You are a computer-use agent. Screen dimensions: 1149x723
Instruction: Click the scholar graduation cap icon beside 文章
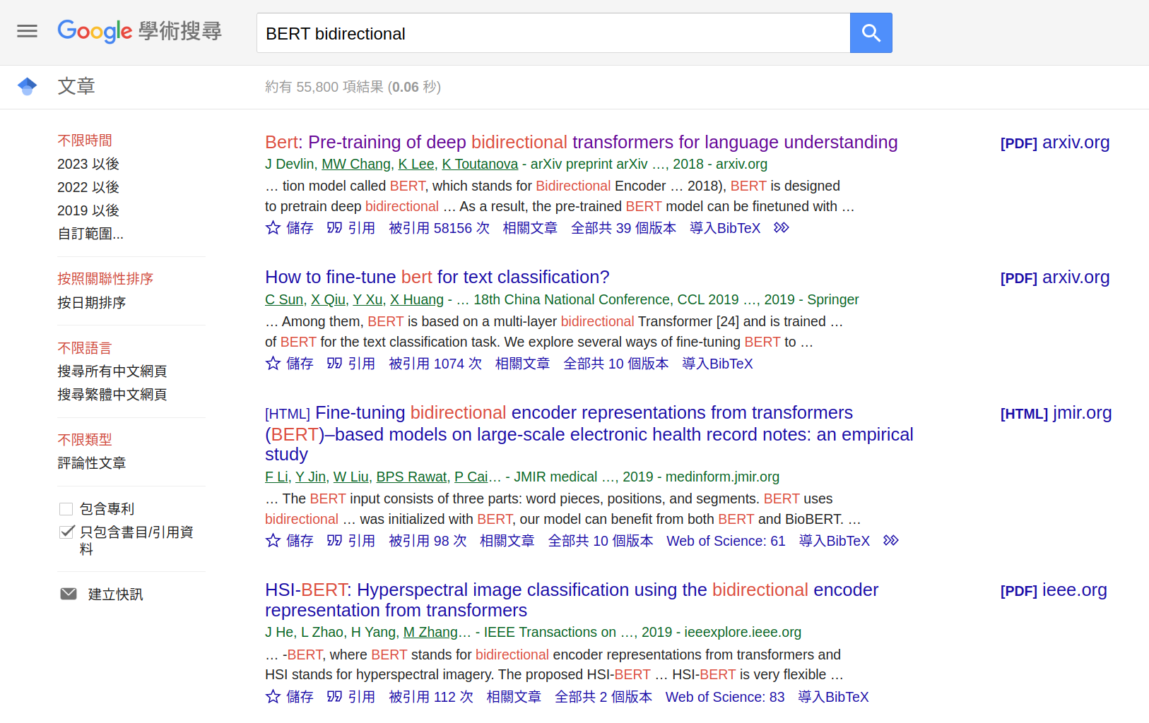click(x=27, y=86)
